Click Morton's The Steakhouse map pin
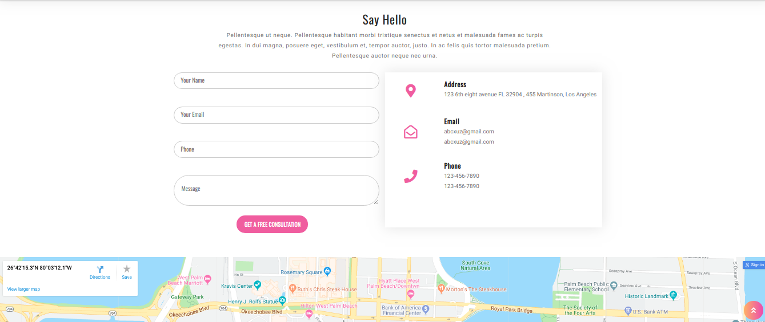765x322 pixels. [x=440, y=289]
